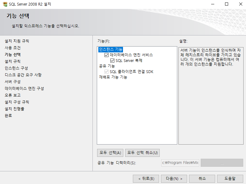Click the 사용 조건 step
This screenshot has height=184, width=246.
tap(13, 48)
